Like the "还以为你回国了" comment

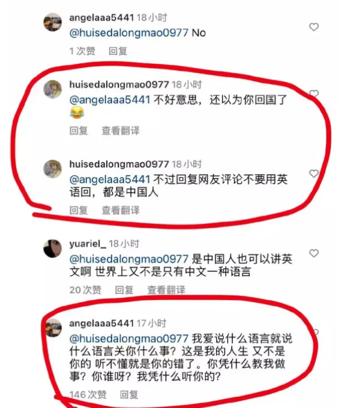(313, 93)
